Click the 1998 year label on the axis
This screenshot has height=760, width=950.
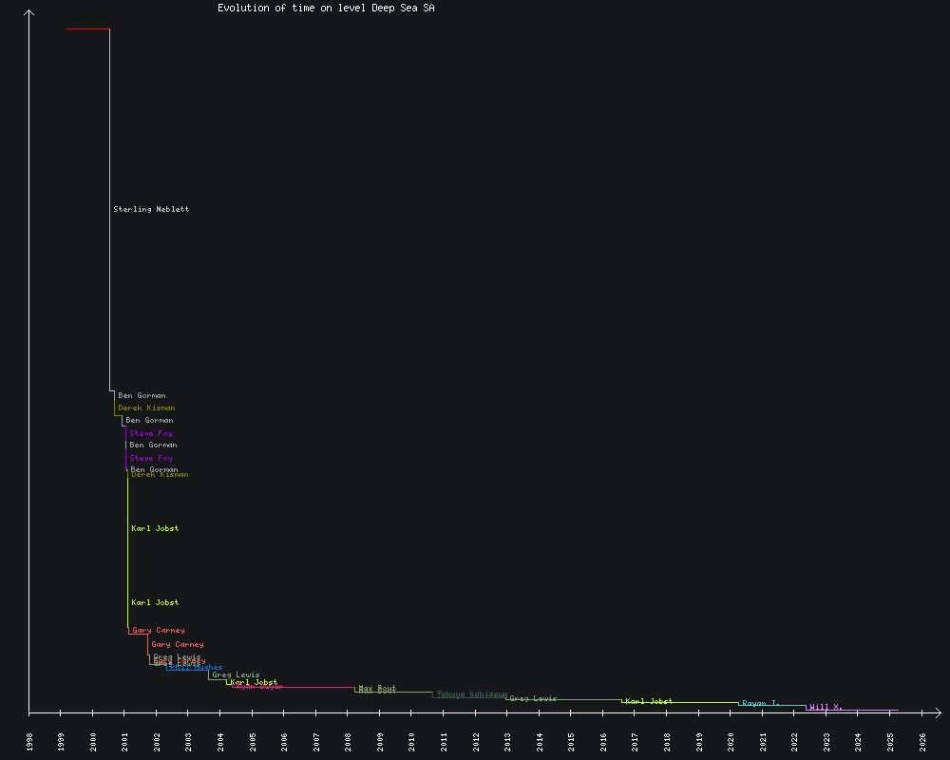29,741
